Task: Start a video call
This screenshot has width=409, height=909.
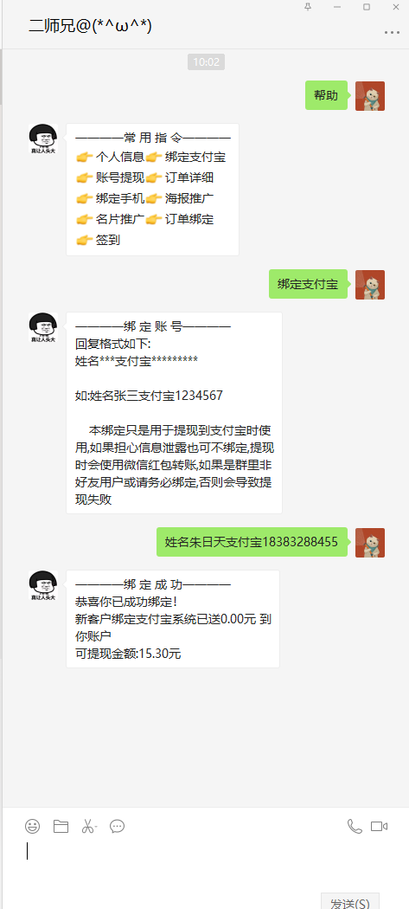Action: [x=380, y=826]
